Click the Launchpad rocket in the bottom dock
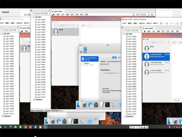 click(x=53, y=121)
